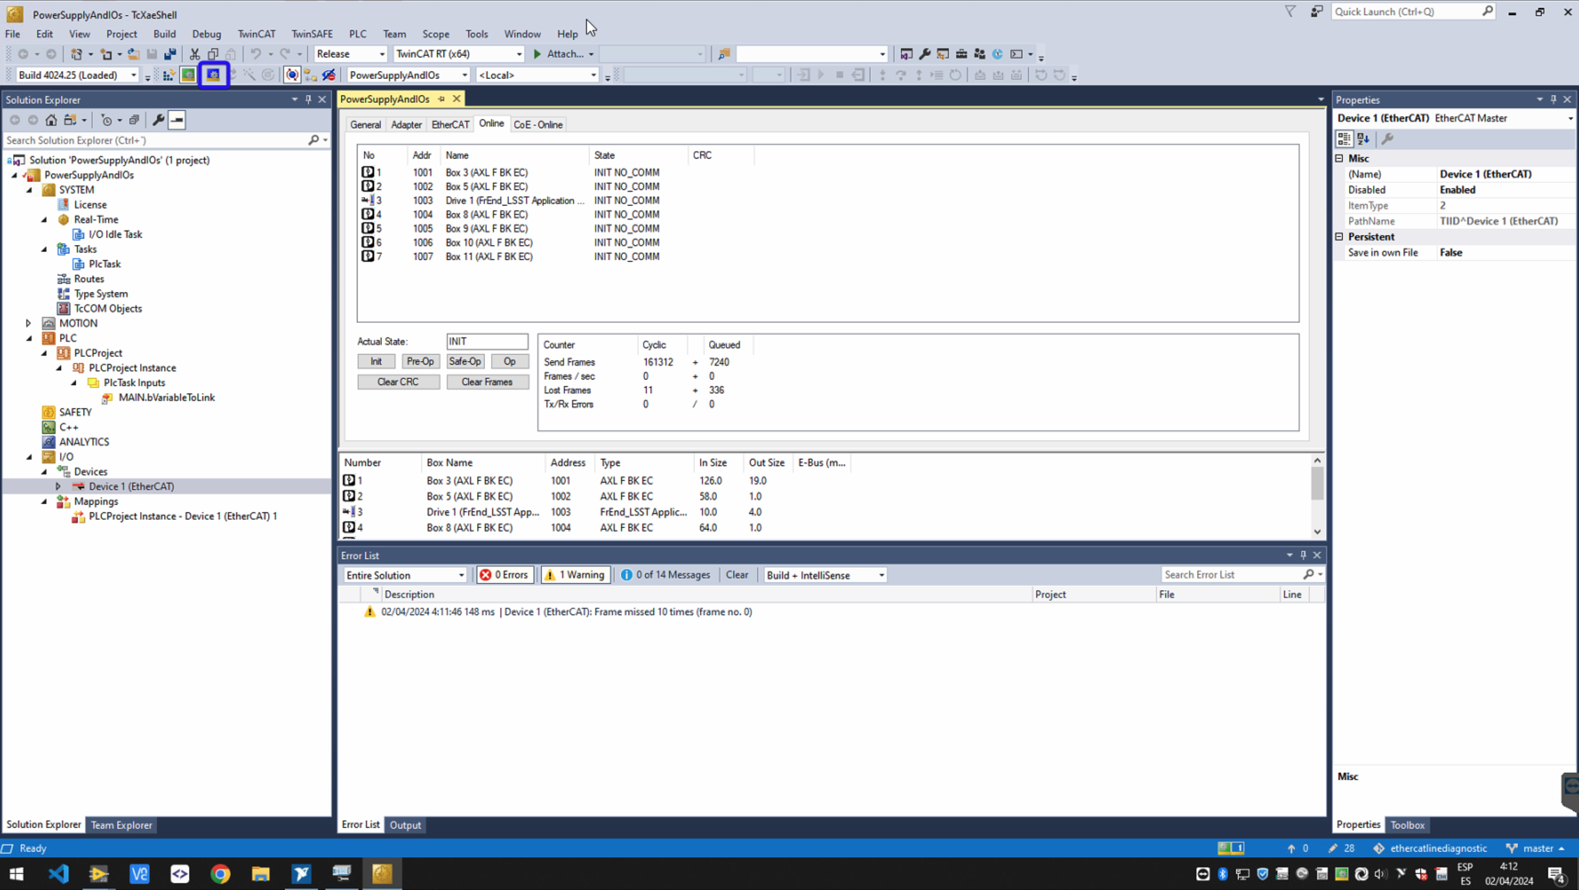This screenshot has width=1579, height=890.
Task: Open the TwinSAFE menu
Action: click(312, 35)
